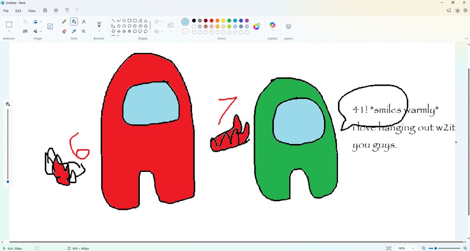Click the Settings gear icon
This screenshot has height=251, width=470.
465,11
